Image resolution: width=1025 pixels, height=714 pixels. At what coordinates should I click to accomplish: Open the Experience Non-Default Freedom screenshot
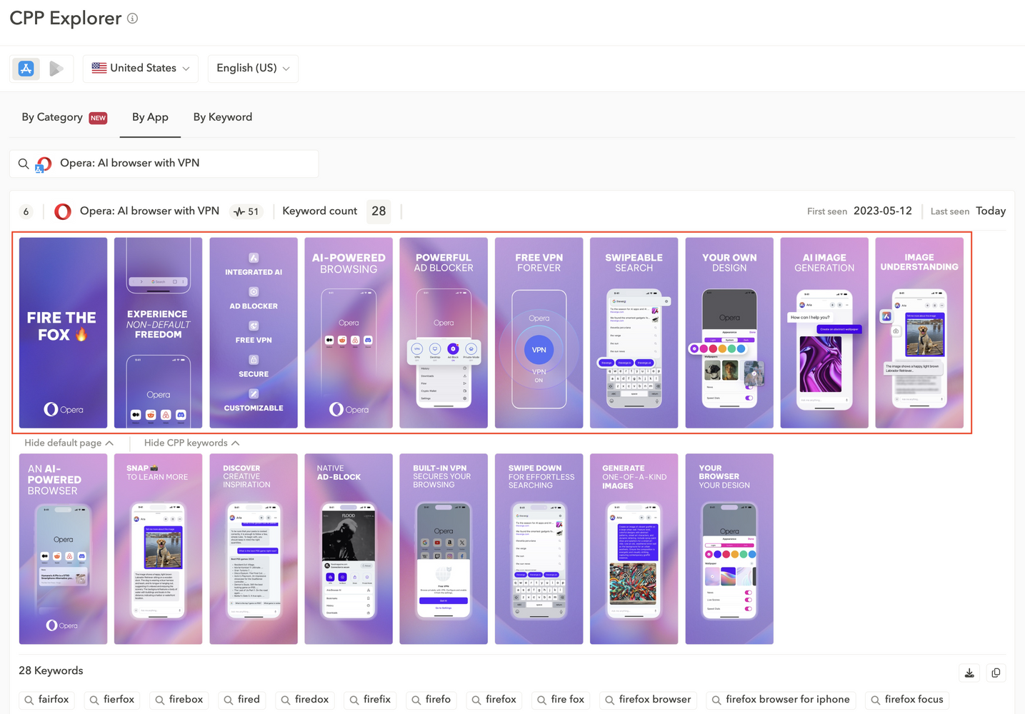click(x=159, y=333)
